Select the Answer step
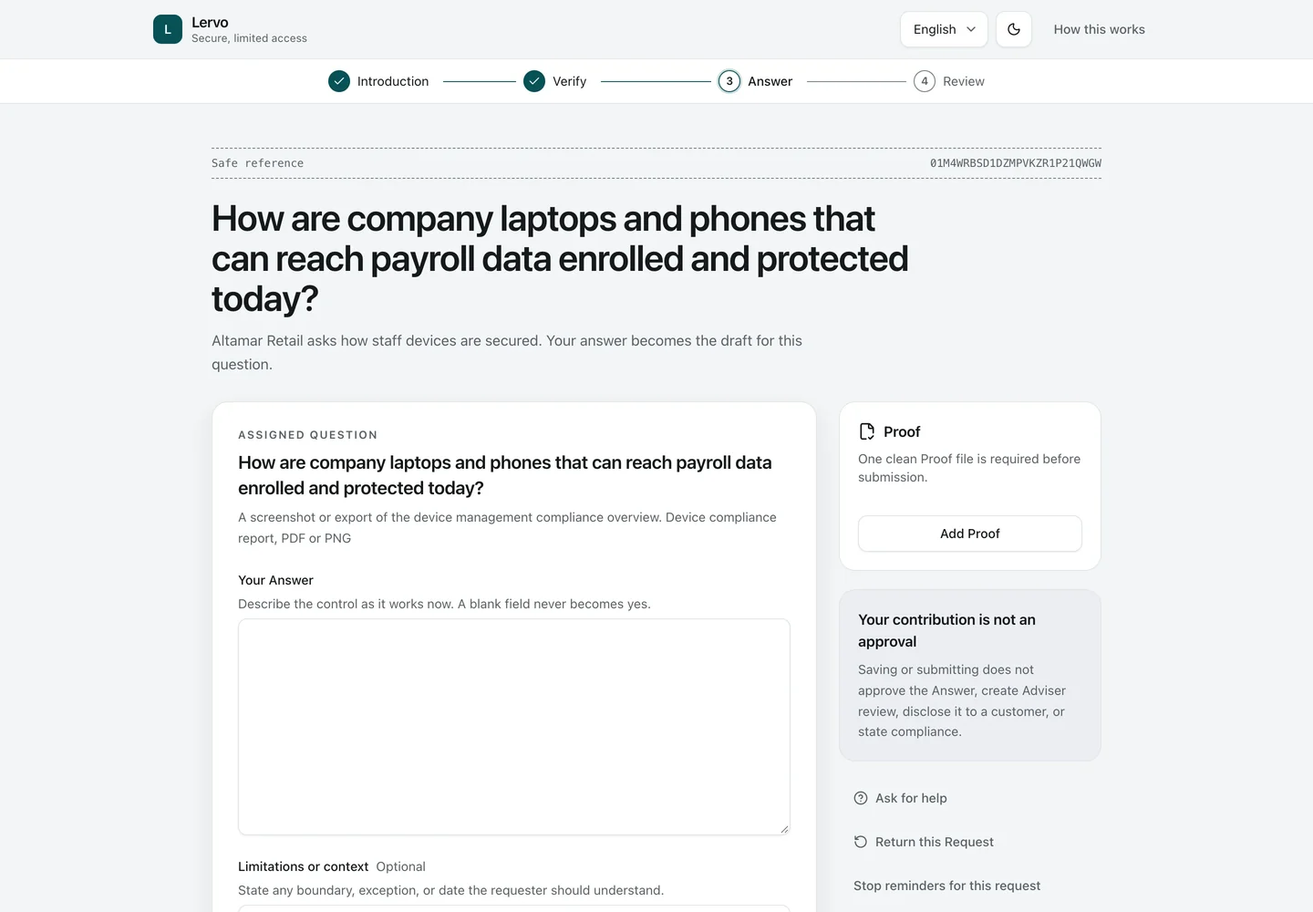This screenshot has height=912, width=1313. click(x=756, y=81)
